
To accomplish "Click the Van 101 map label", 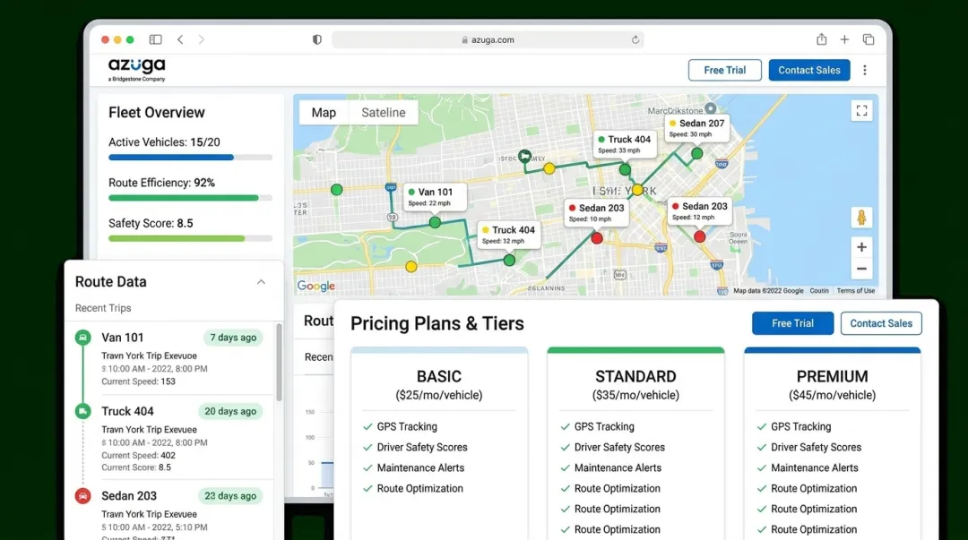I will (x=435, y=197).
